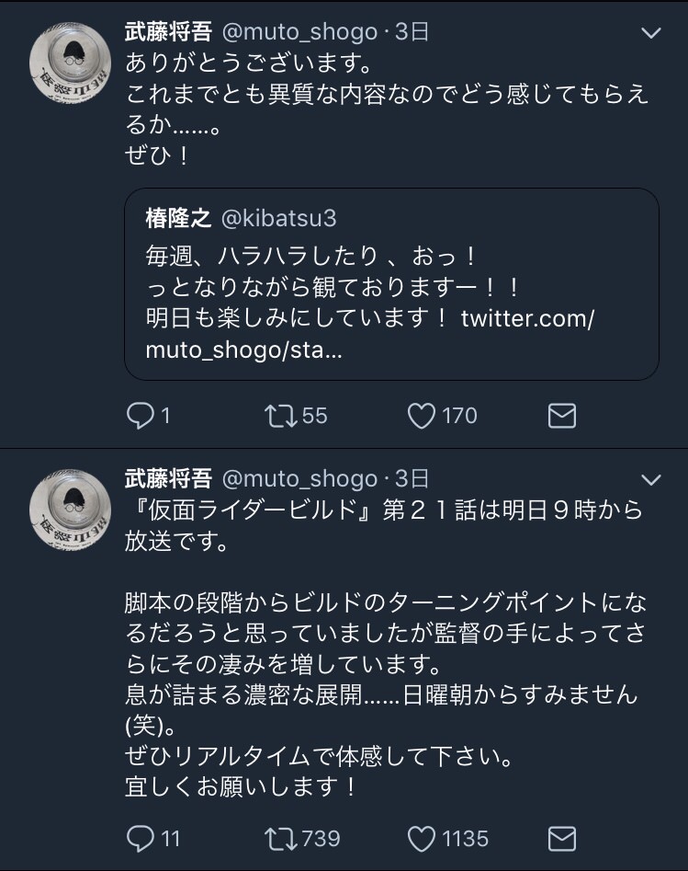Viewport: 688px width, 871px height.
Task: Click @muto_shogo handle on second tweet
Action: pyautogui.click(x=299, y=478)
